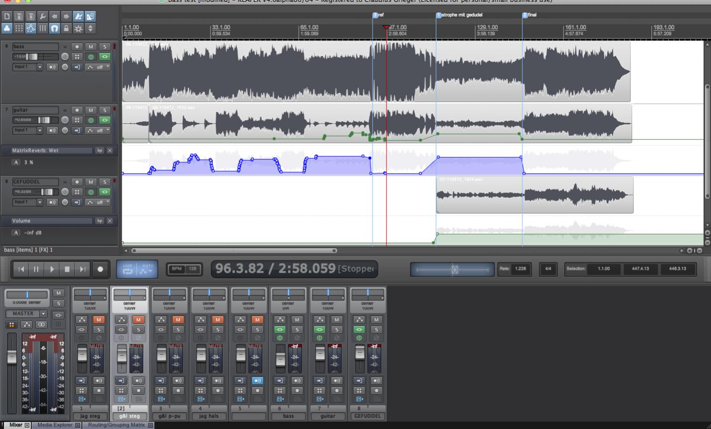Screen dimensions: 711x429
Task: Click the Redo arrow toolbar icon
Action: (66, 16)
